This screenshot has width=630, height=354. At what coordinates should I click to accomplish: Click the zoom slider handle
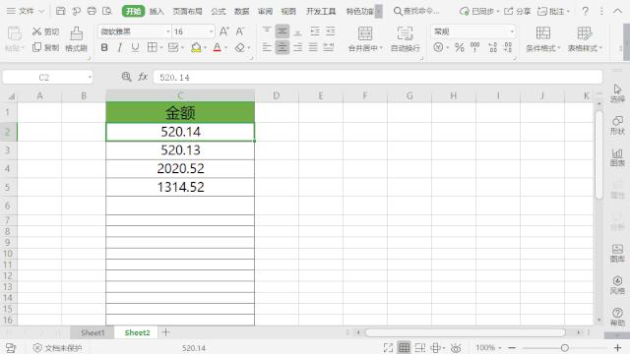[564, 347]
